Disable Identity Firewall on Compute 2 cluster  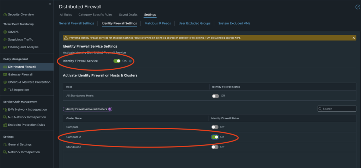(x=215, y=137)
